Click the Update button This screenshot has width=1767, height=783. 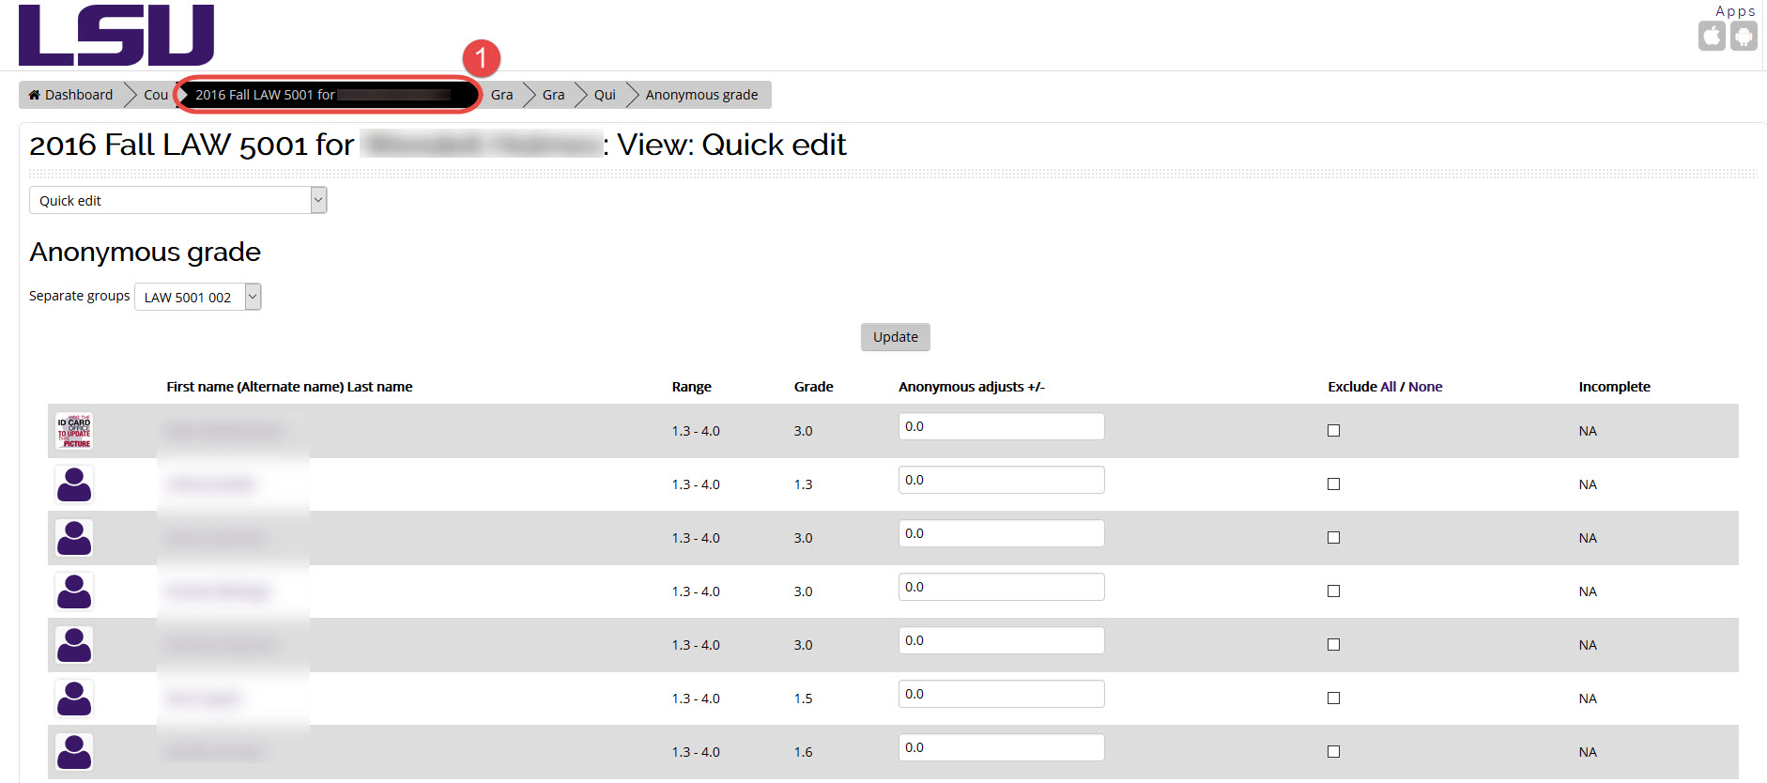[896, 337]
